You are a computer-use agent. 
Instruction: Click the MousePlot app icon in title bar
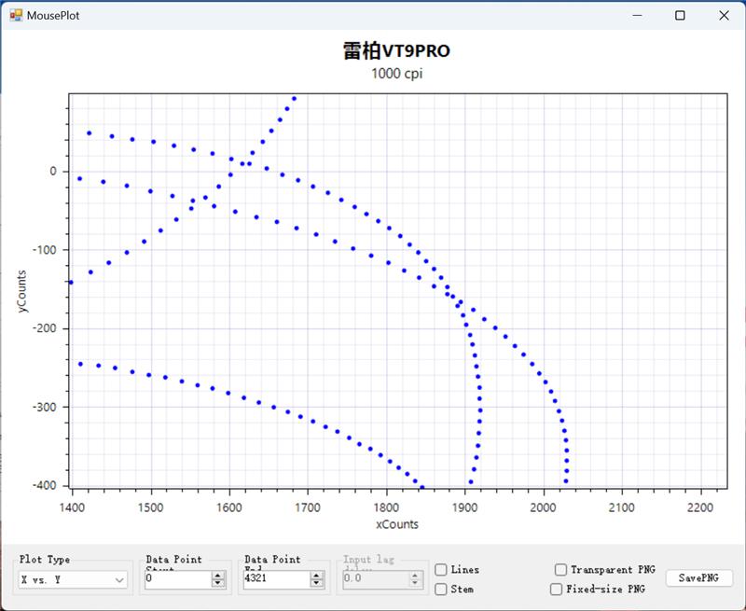16,15
